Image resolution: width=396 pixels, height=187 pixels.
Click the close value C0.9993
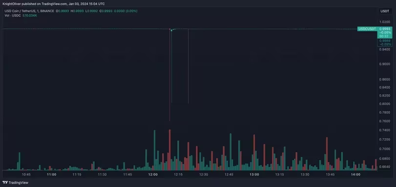click(106, 11)
